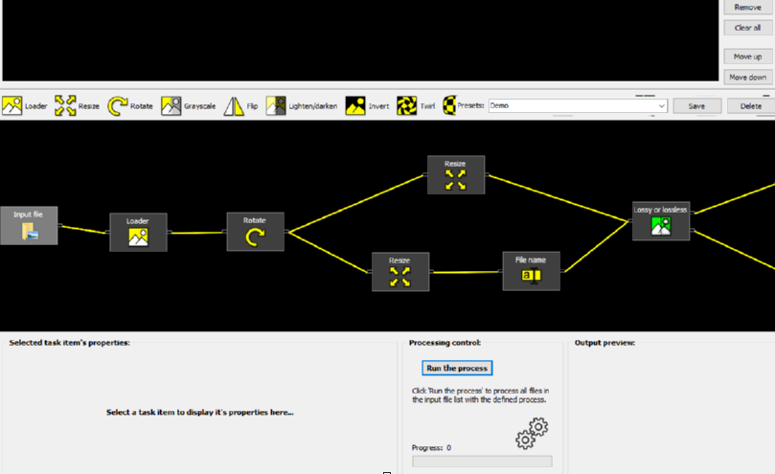Select the Lossy or lossless node

pyautogui.click(x=661, y=221)
